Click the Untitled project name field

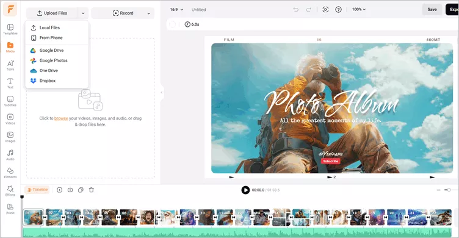(x=199, y=10)
